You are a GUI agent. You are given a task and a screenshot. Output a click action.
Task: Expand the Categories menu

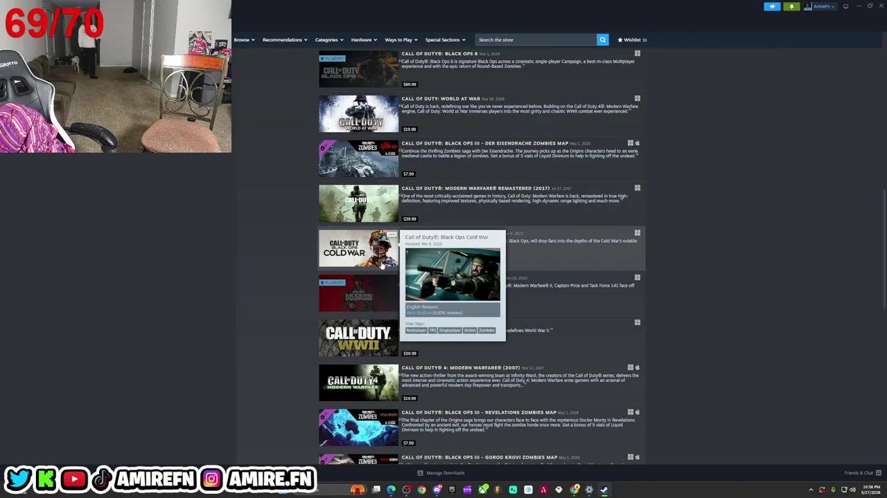pyautogui.click(x=329, y=39)
